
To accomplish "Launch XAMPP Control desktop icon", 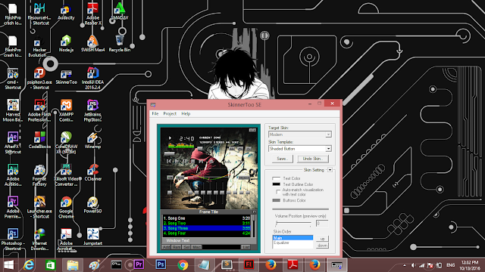I will (x=66, y=110).
